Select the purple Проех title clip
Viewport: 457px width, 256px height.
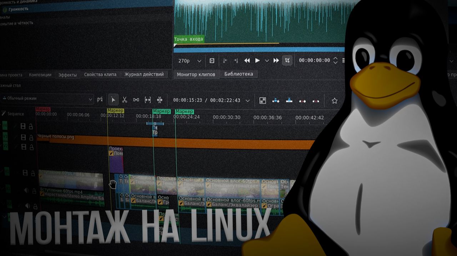[x=116, y=160]
